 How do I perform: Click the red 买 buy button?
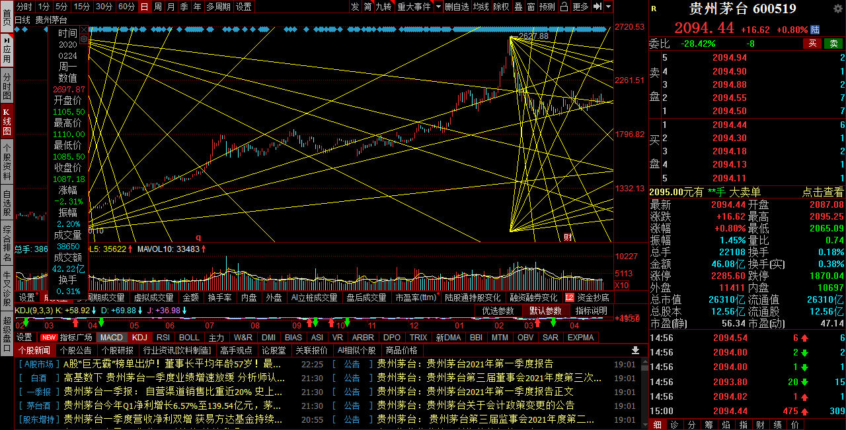[x=813, y=44]
